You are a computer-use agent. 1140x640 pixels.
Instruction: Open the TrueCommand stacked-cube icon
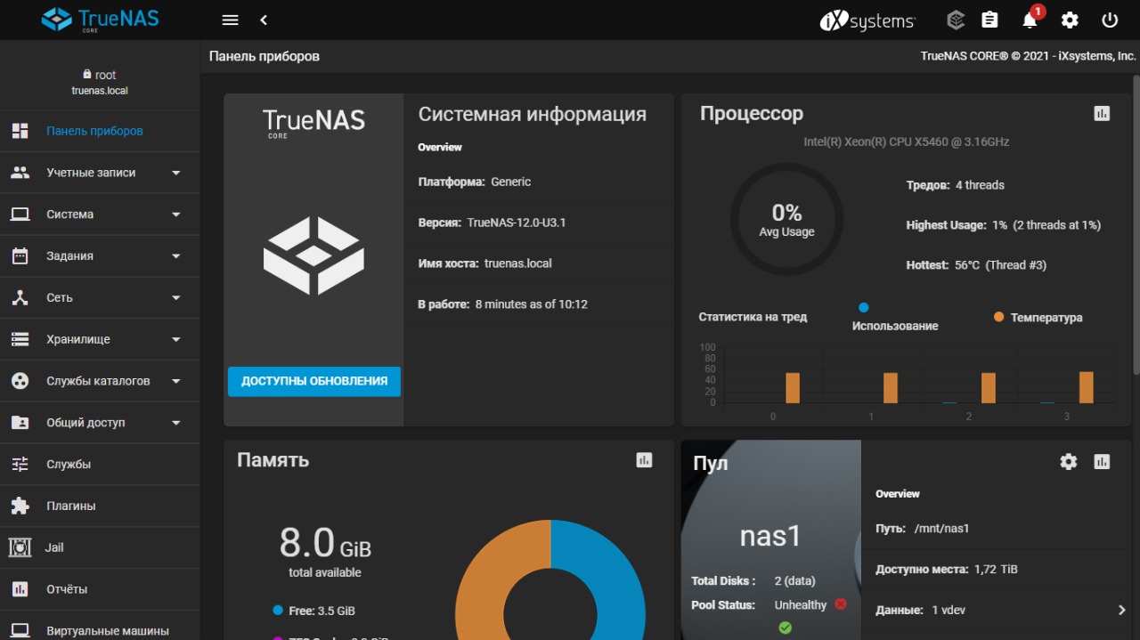[x=956, y=20]
